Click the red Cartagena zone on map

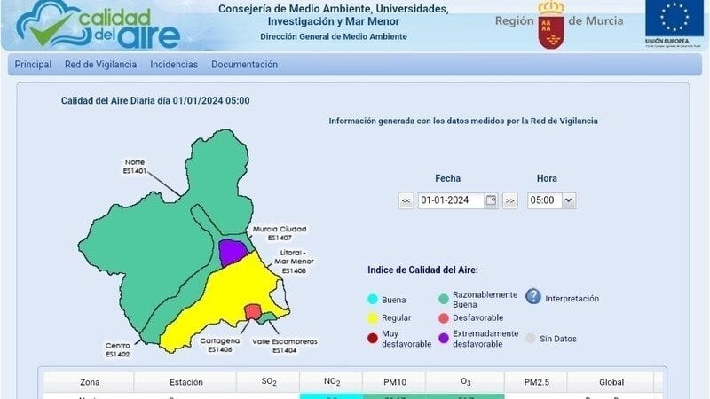(x=253, y=311)
